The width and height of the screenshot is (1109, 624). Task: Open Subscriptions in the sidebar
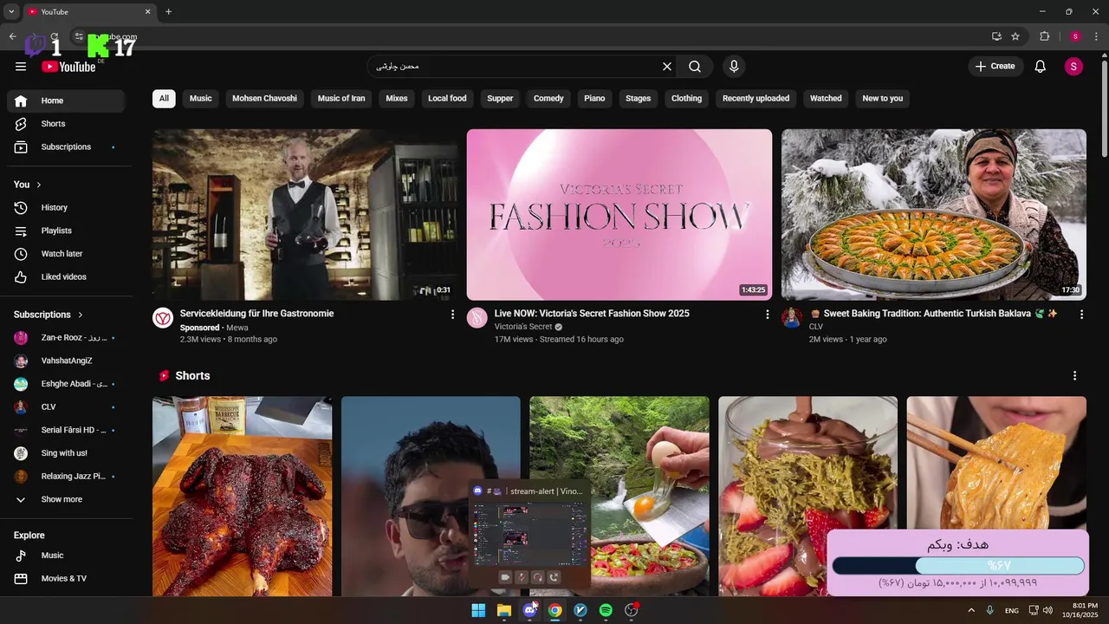tap(67, 147)
